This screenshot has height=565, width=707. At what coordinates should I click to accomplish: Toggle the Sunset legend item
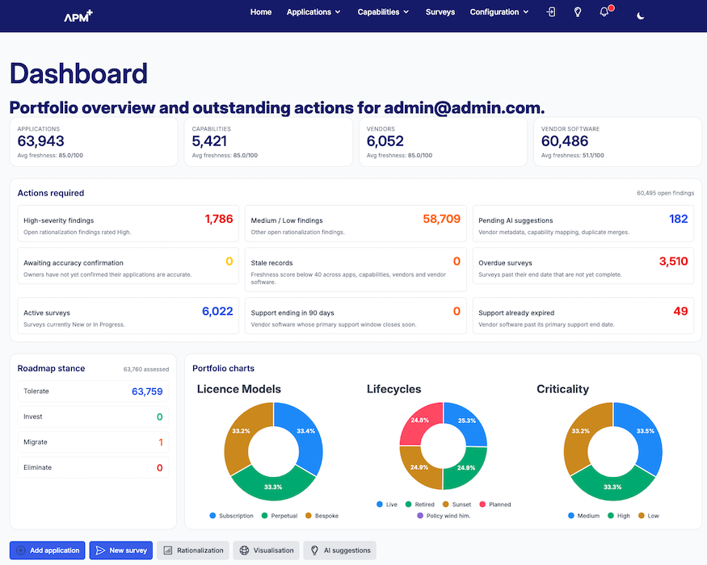pos(457,504)
